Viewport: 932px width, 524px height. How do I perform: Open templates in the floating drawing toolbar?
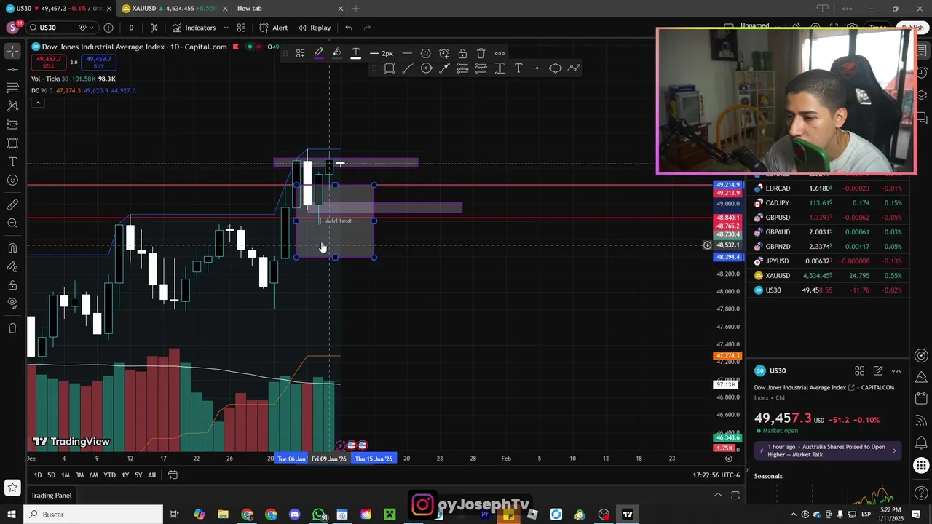tap(300, 53)
